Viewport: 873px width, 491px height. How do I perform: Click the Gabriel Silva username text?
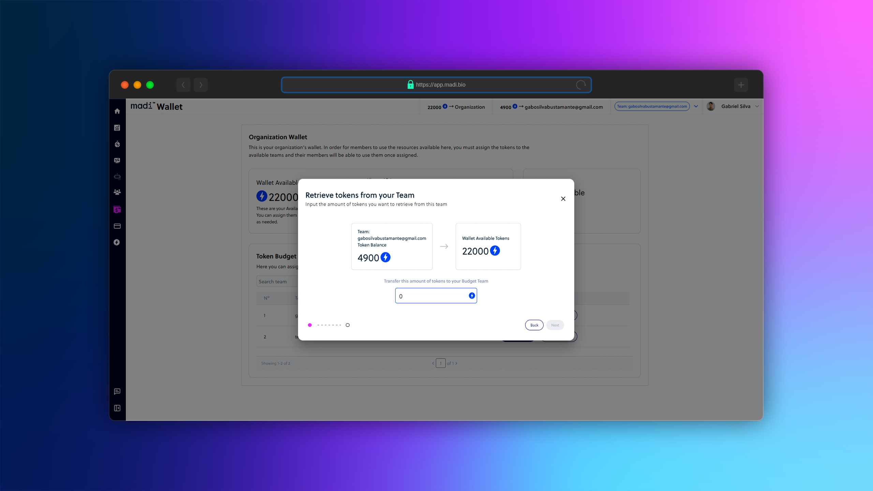pos(736,106)
